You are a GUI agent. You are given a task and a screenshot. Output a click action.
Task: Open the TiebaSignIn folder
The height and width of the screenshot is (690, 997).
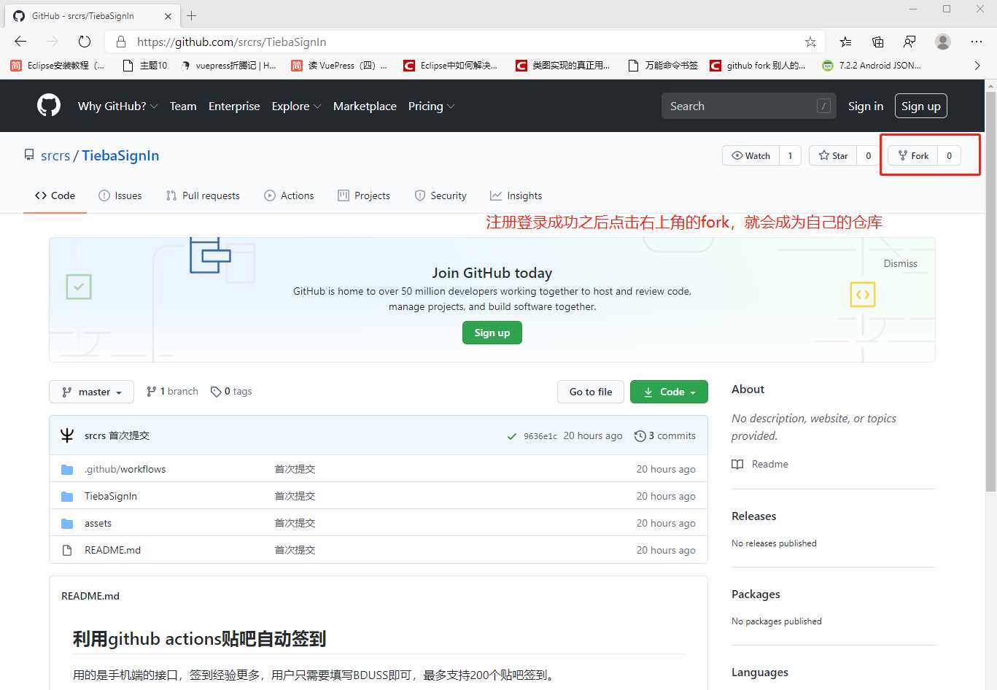pos(111,496)
